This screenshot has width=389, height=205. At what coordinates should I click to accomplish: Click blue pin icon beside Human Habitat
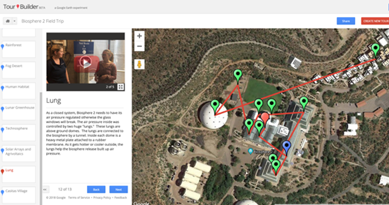2,88
